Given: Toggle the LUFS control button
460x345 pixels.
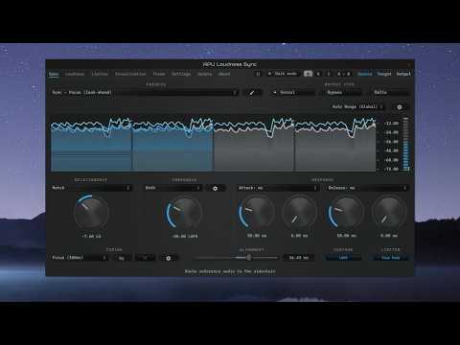Looking at the screenshot, I should click(343, 258).
